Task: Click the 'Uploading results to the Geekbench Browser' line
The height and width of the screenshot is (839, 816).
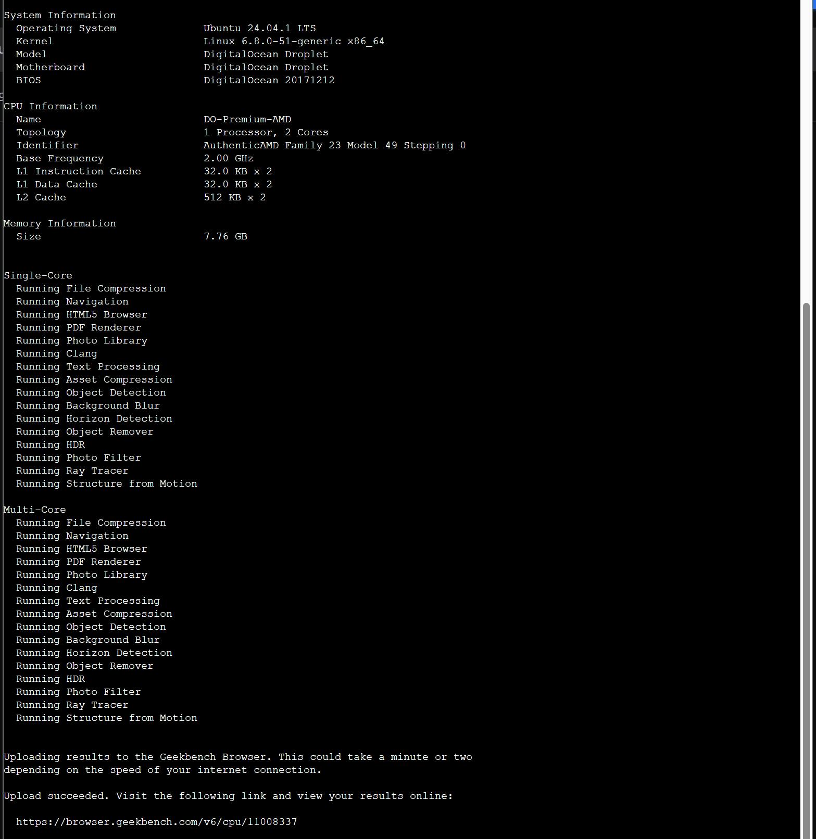Action: [x=237, y=757]
